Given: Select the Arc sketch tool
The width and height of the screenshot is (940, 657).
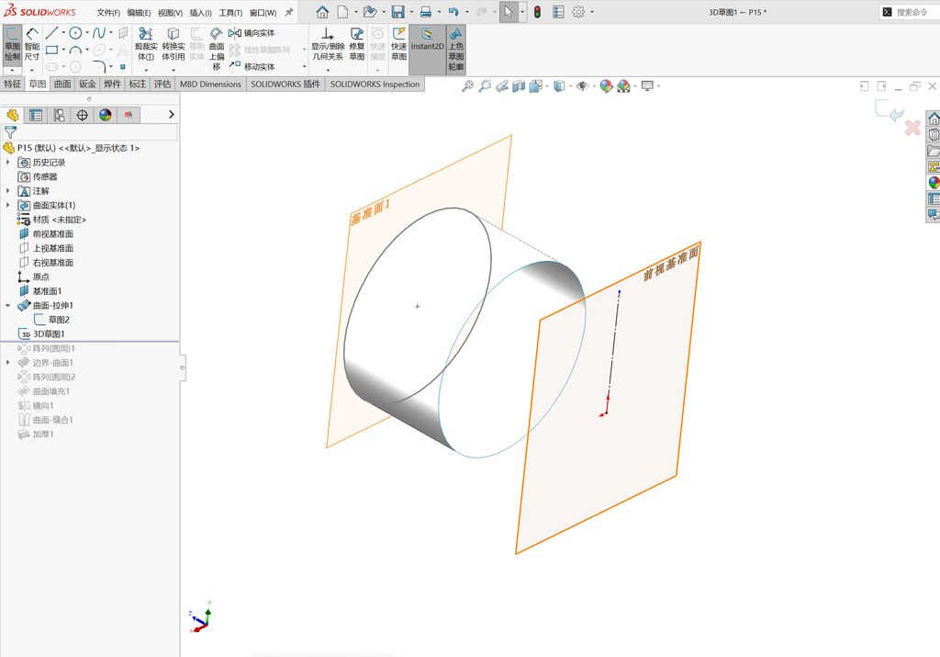Looking at the screenshot, I should tap(75, 50).
